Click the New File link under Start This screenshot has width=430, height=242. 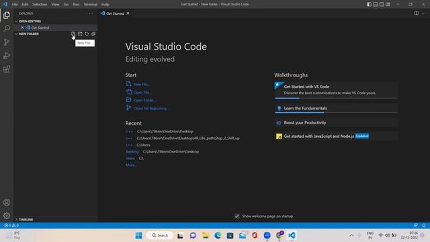[x=142, y=84]
